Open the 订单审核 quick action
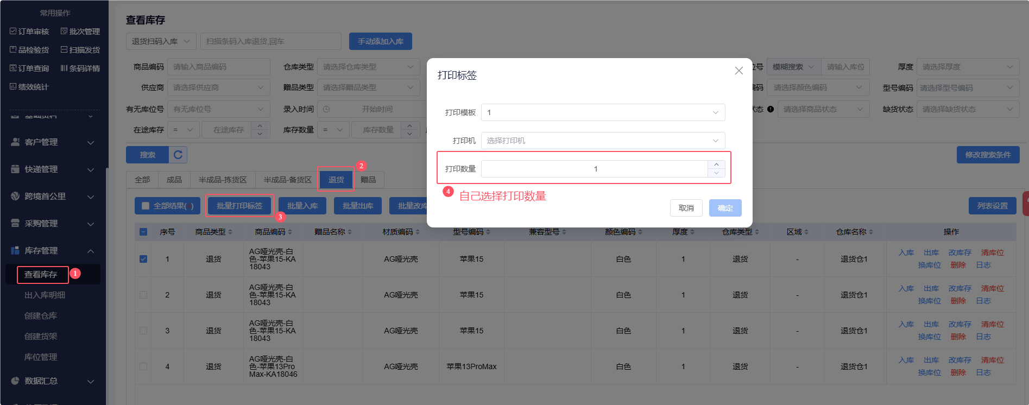This screenshot has height=405, width=1029. click(x=29, y=31)
